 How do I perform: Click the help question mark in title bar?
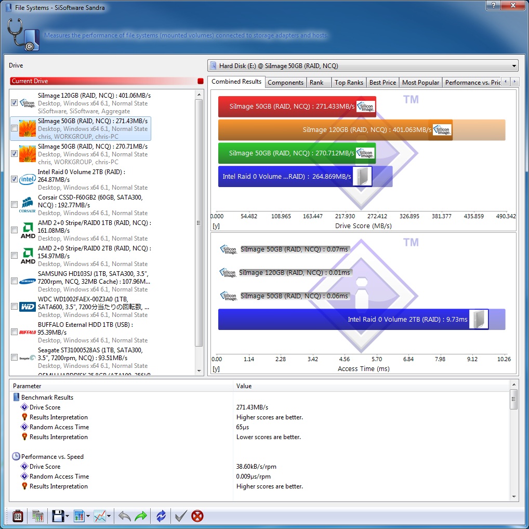[x=493, y=5]
